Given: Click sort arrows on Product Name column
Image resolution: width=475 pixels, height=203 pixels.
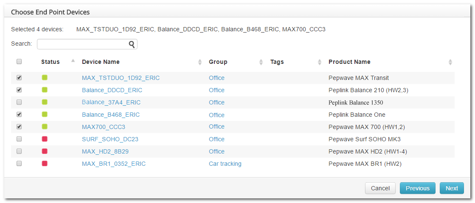Looking at the screenshot, I should tap(450, 62).
